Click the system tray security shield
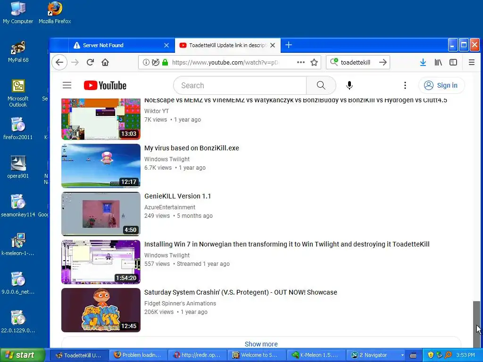This screenshot has width=483, height=362. 431,355
